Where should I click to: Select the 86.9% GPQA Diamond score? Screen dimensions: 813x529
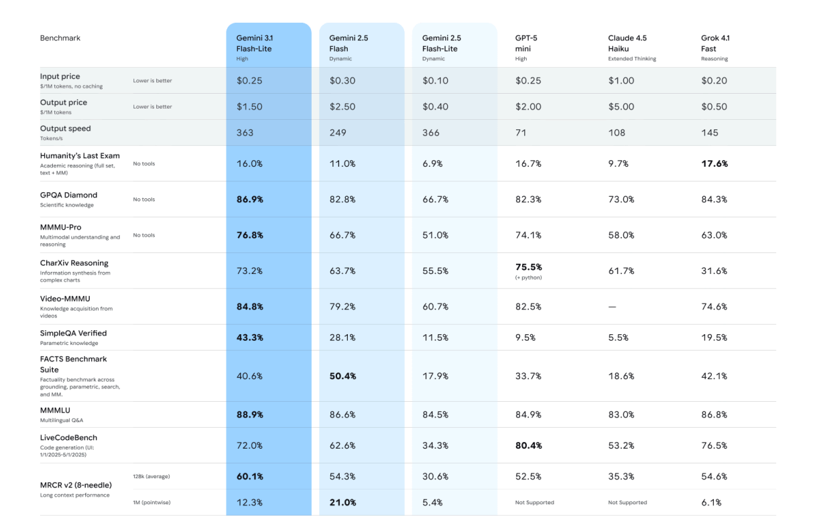(x=250, y=199)
